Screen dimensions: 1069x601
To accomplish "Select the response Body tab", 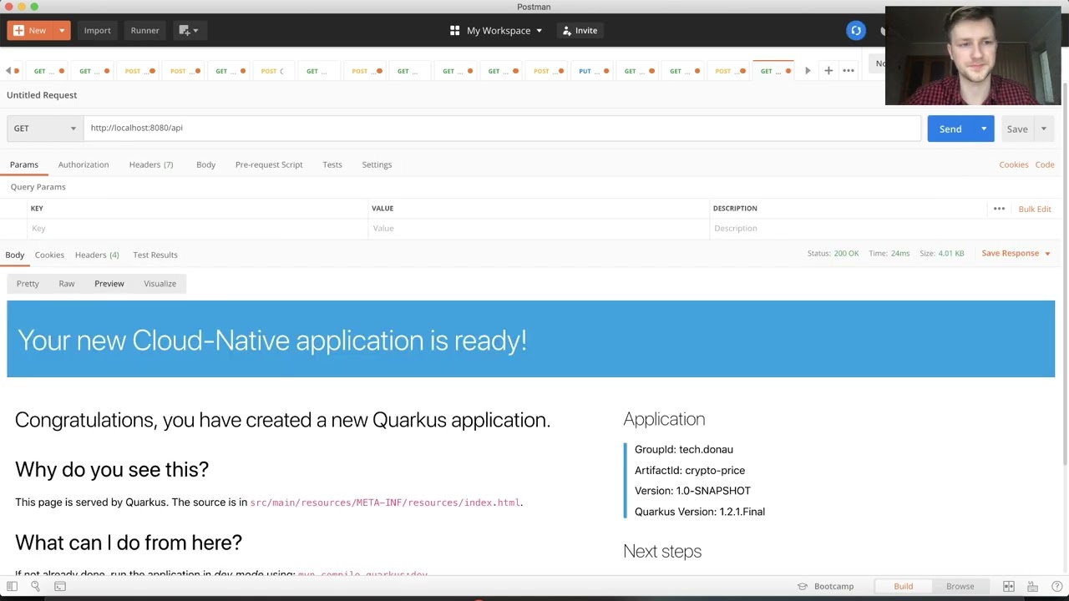I will (15, 255).
